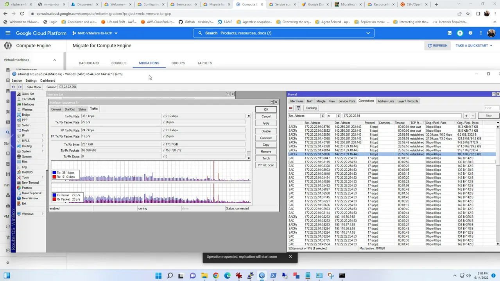Image resolution: width=500 pixels, height=281 pixels.
Task: Expand Windows submenu in WinBox sidebar
Action: click(43, 214)
